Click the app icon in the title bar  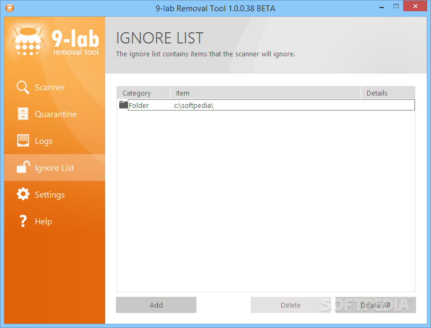coord(9,8)
